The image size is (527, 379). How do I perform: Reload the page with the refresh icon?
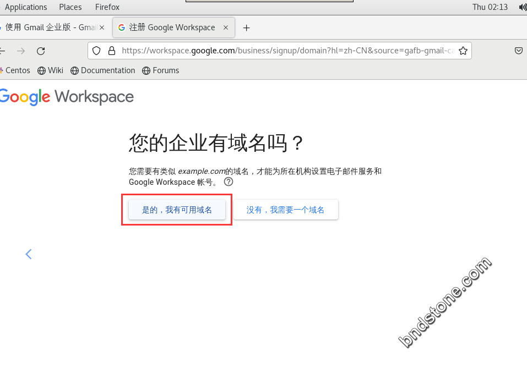pyautogui.click(x=41, y=51)
